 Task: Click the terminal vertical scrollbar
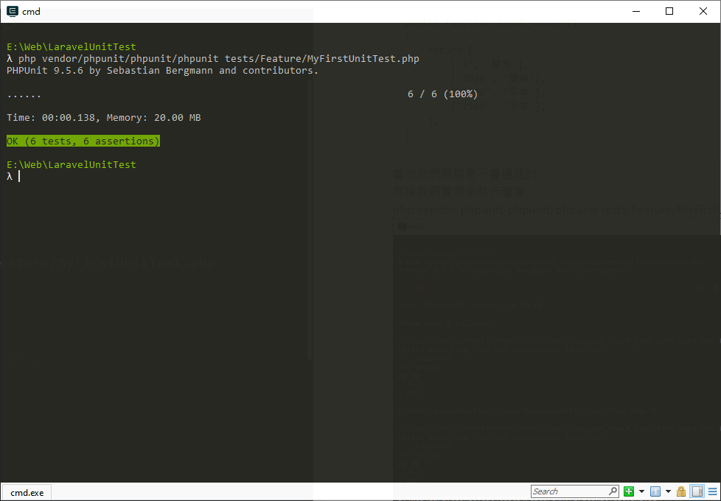[310, 218]
